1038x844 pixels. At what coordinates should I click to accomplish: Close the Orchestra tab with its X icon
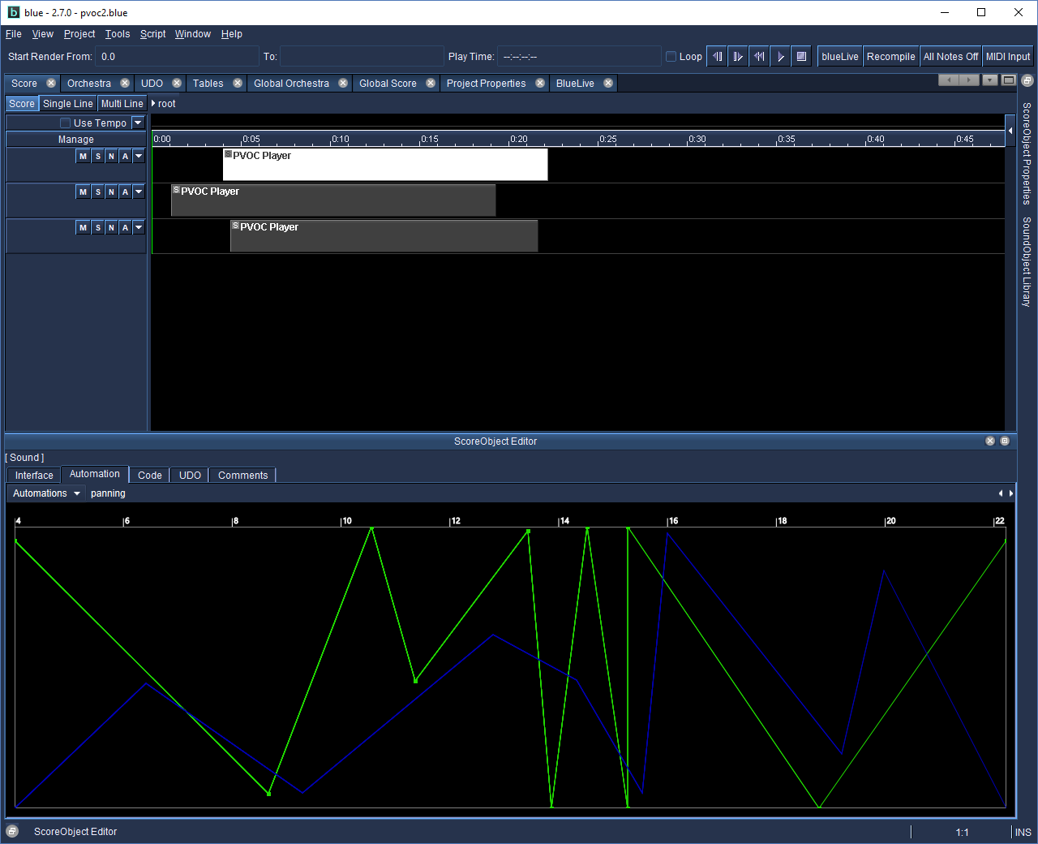[125, 84]
